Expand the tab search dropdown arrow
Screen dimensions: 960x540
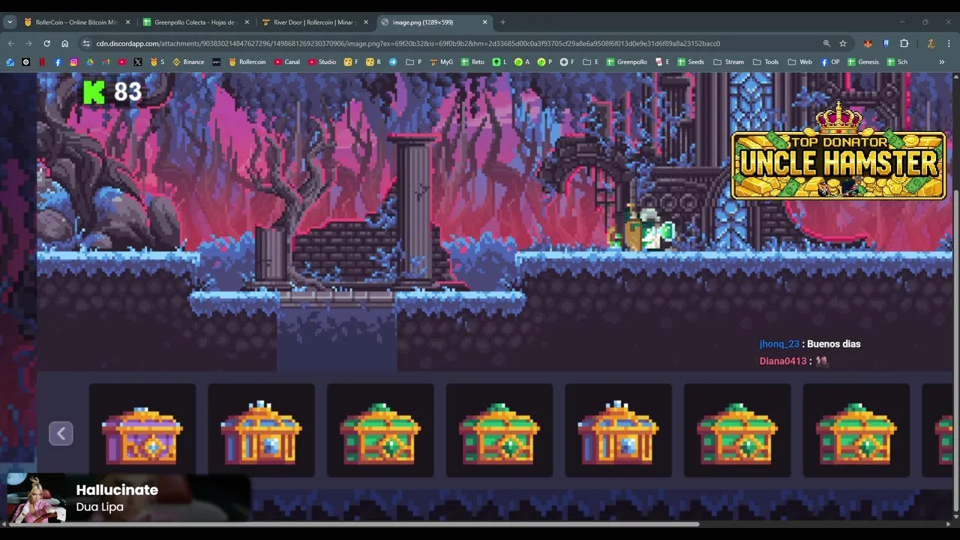(x=10, y=22)
